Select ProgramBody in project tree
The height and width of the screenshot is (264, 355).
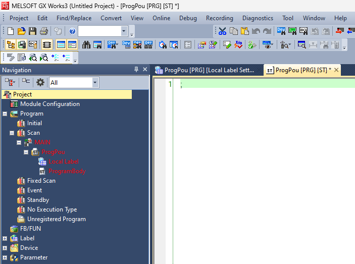coord(67,171)
